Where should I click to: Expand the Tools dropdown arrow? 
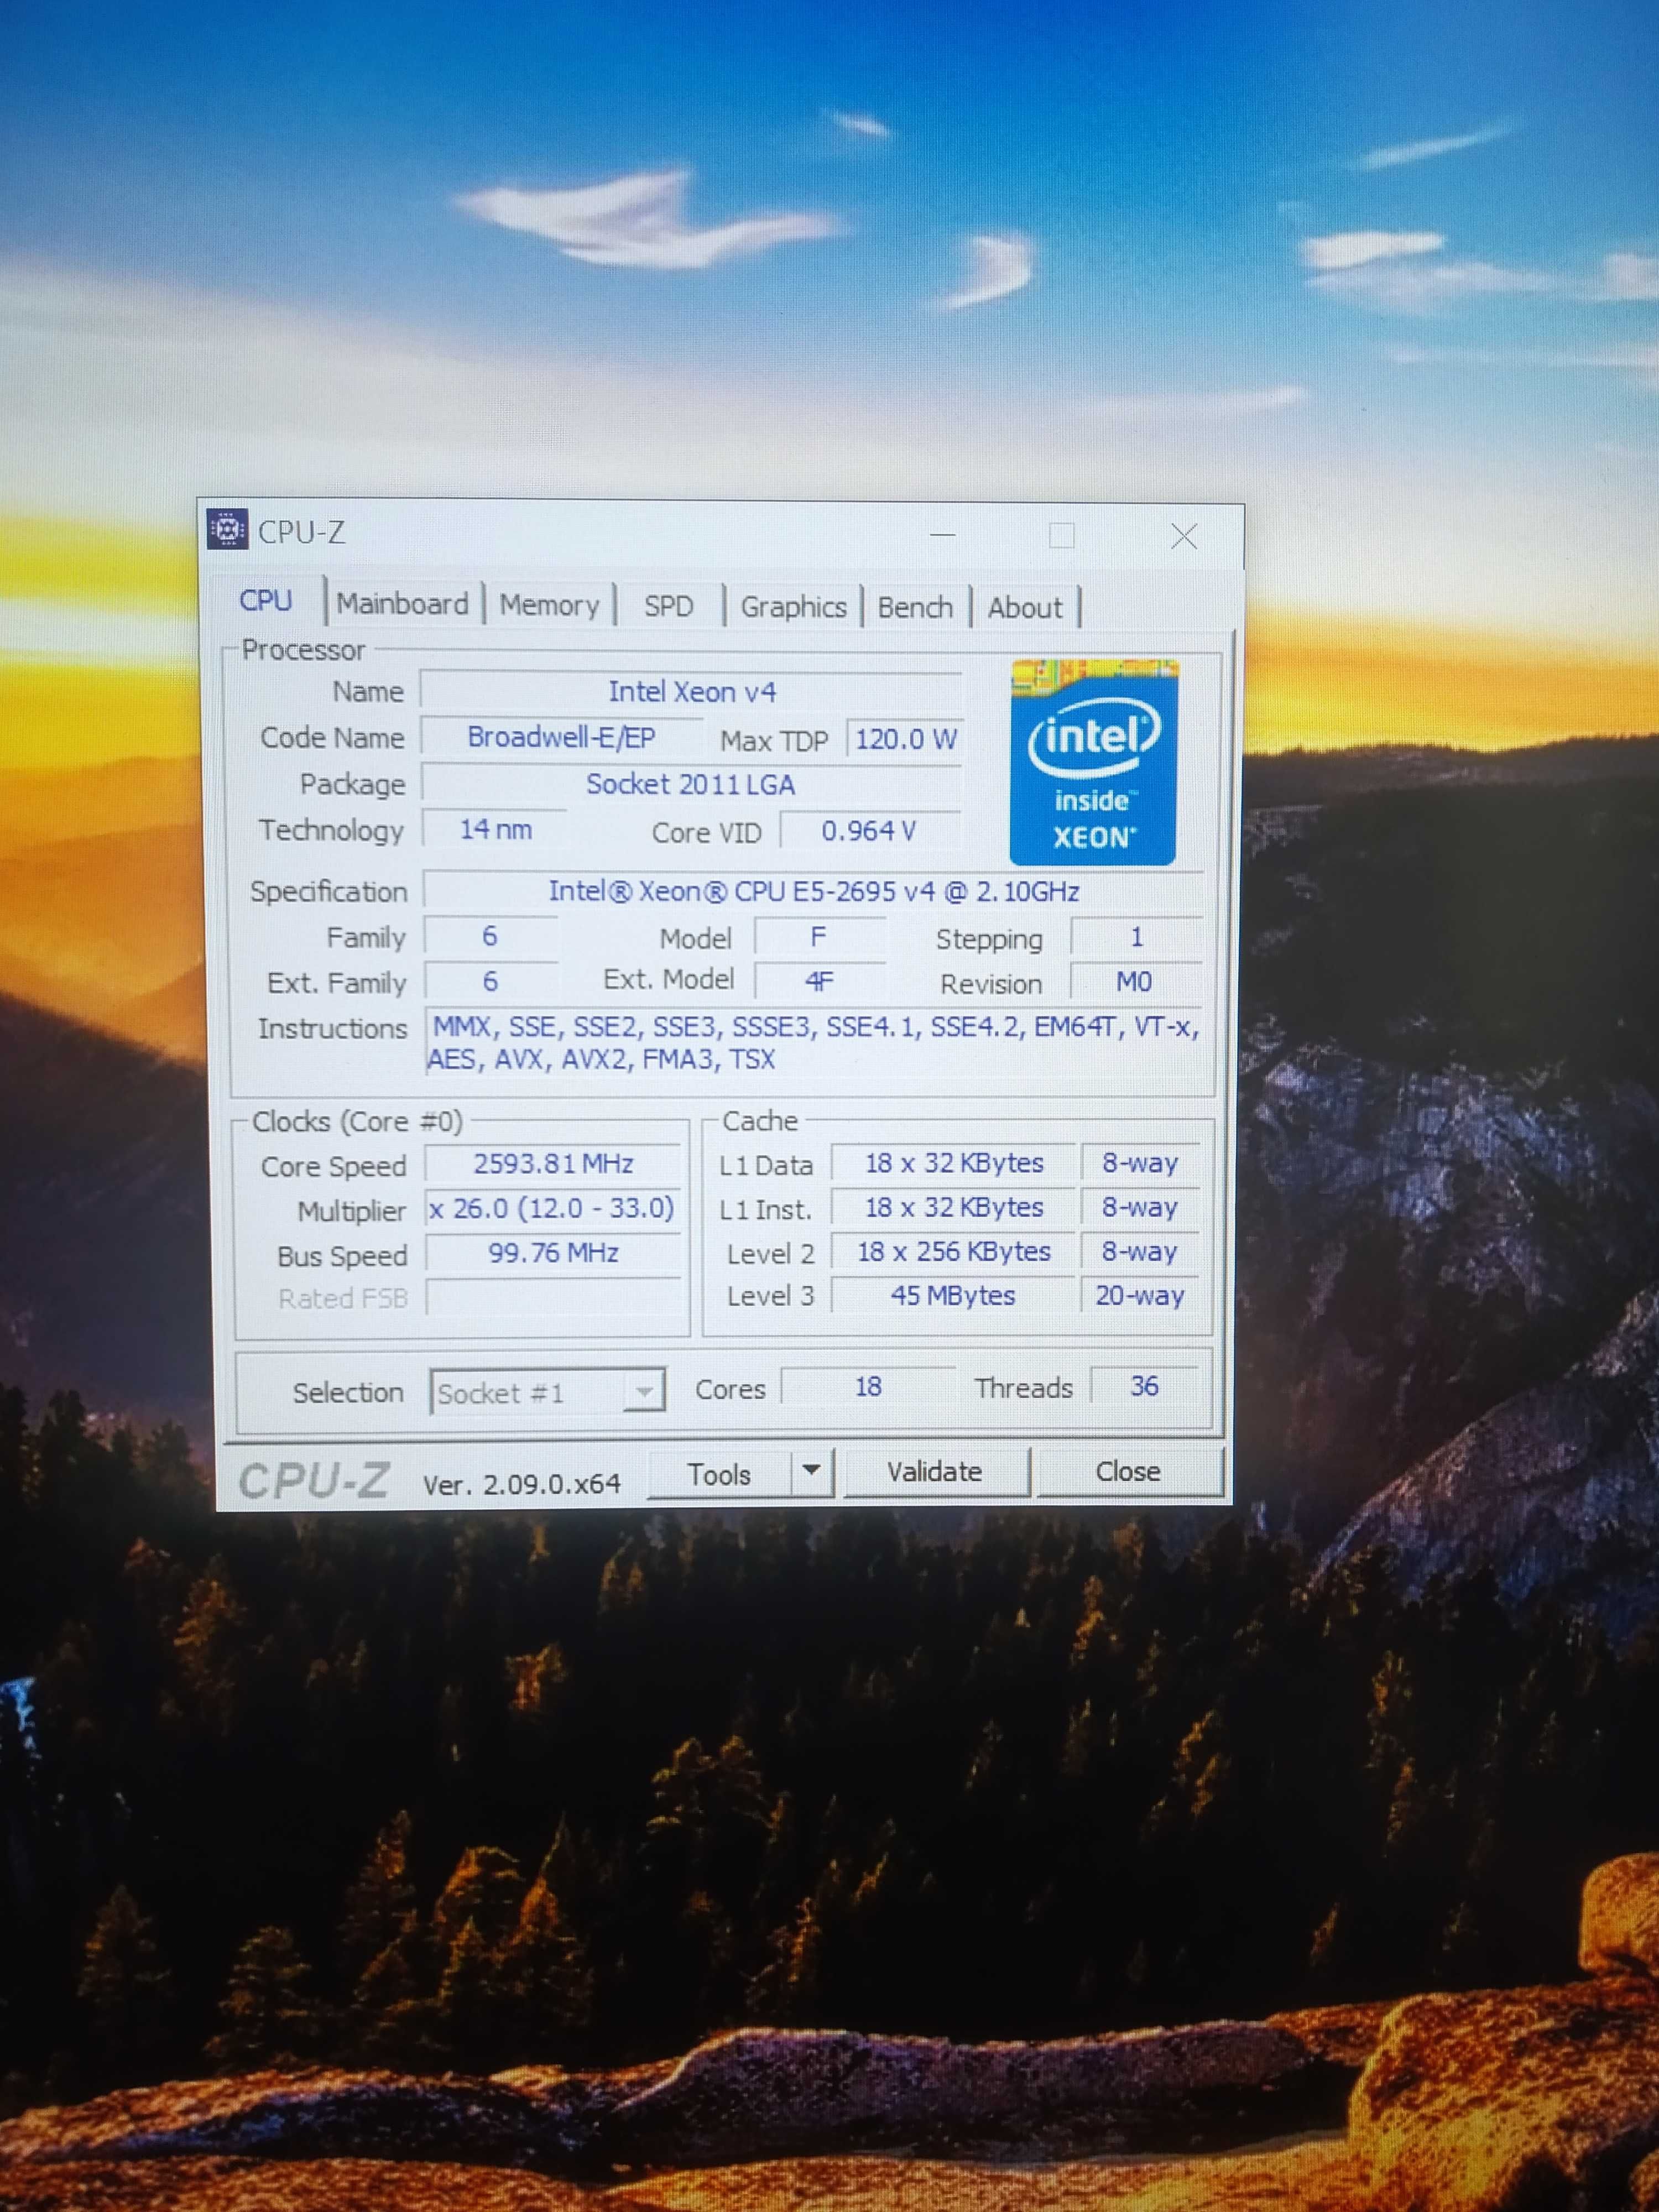pyautogui.click(x=812, y=1471)
